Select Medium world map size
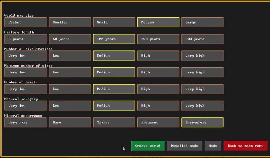Viewport: 270px width, 158px height. click(158, 22)
